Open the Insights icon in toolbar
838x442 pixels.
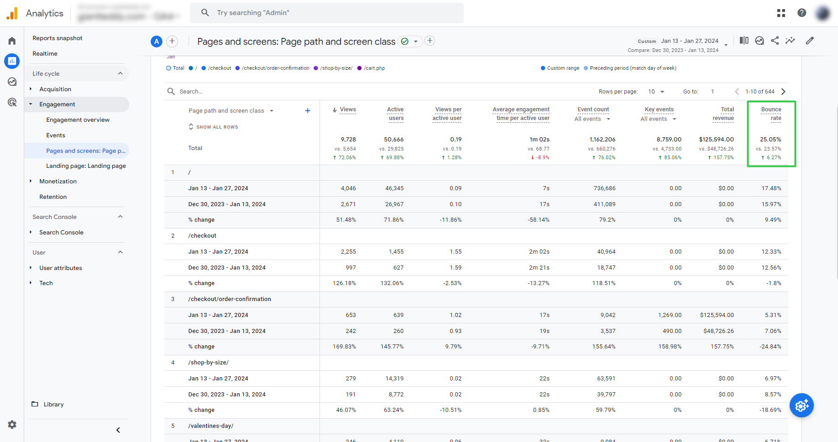[x=759, y=41]
